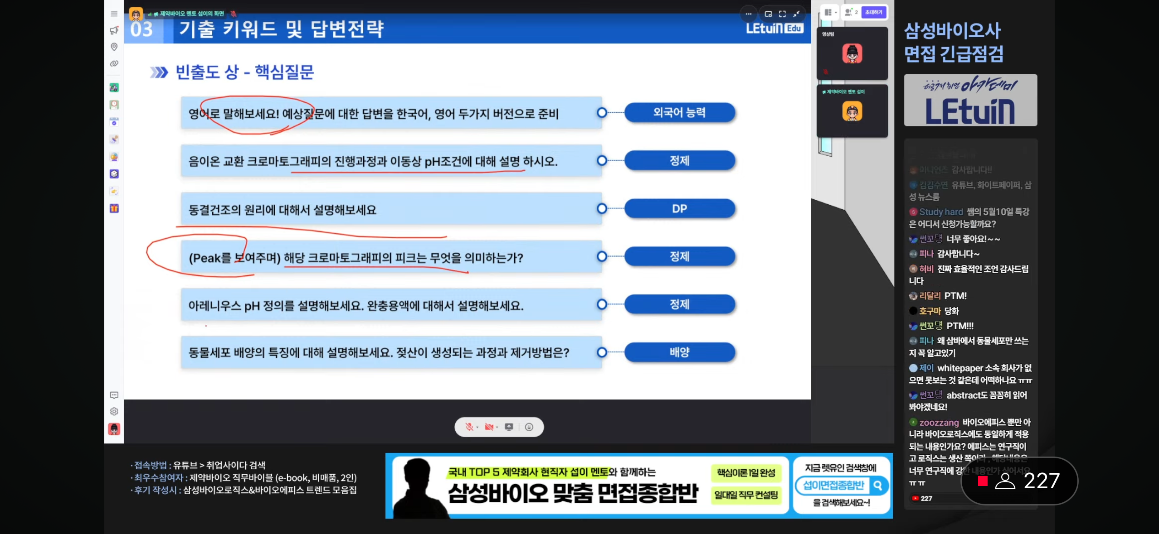This screenshot has width=1159, height=534.
Task: Toggle fullscreen for shared screen
Action: pyautogui.click(x=782, y=14)
